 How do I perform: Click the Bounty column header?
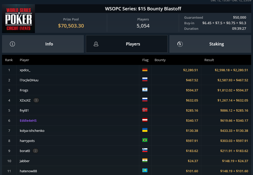(160, 60)
